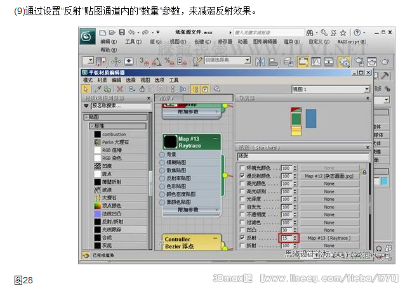Open the Schematic View icon
This screenshot has width=417, height=289.
coord(329,61)
